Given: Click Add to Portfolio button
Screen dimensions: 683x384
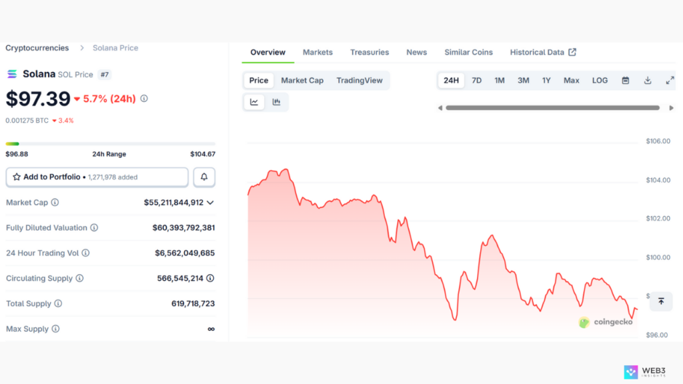Looking at the screenshot, I should [x=97, y=177].
